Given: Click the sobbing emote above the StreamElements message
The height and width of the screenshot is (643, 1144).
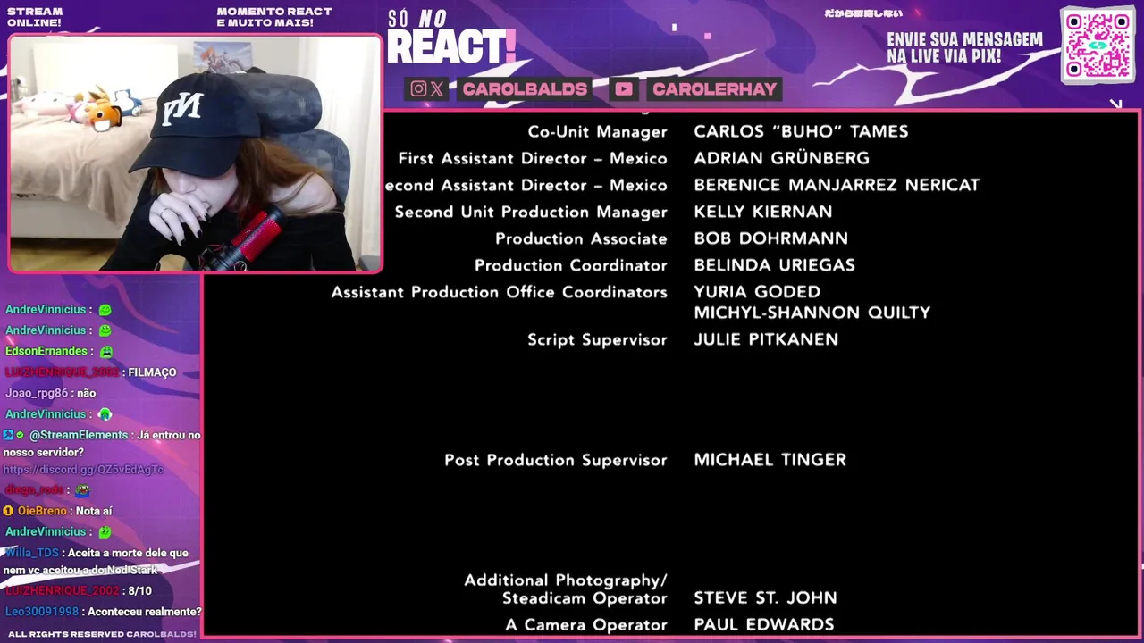Looking at the screenshot, I should pos(105,414).
